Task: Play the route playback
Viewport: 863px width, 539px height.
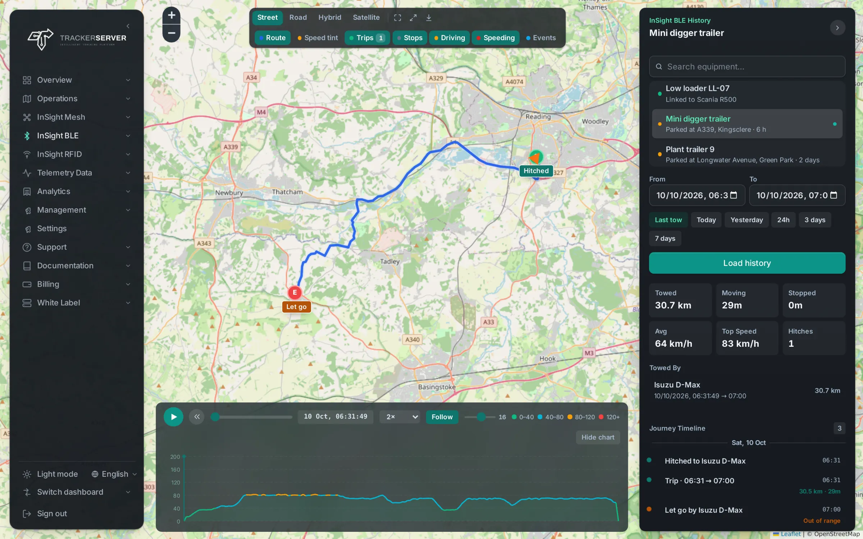Action: [x=173, y=417]
